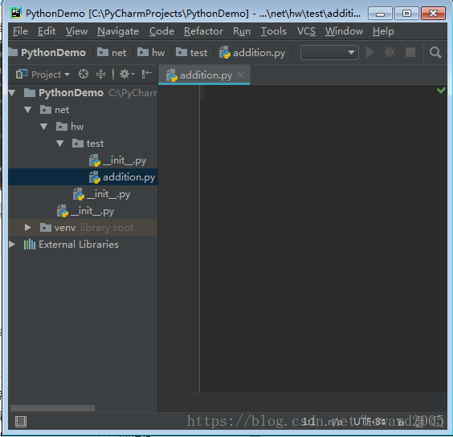Open Search Everywhere magnifier icon
Image resolution: width=453 pixels, height=437 pixels.
(435, 53)
